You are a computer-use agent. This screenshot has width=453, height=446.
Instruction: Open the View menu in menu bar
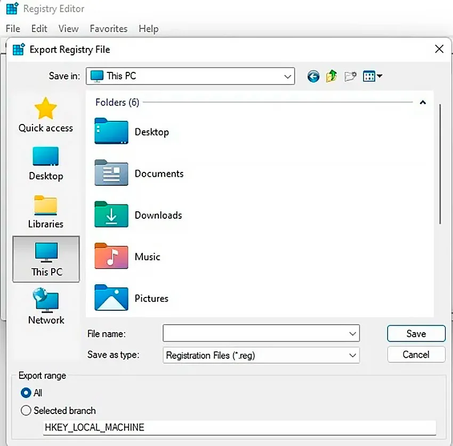pos(68,29)
